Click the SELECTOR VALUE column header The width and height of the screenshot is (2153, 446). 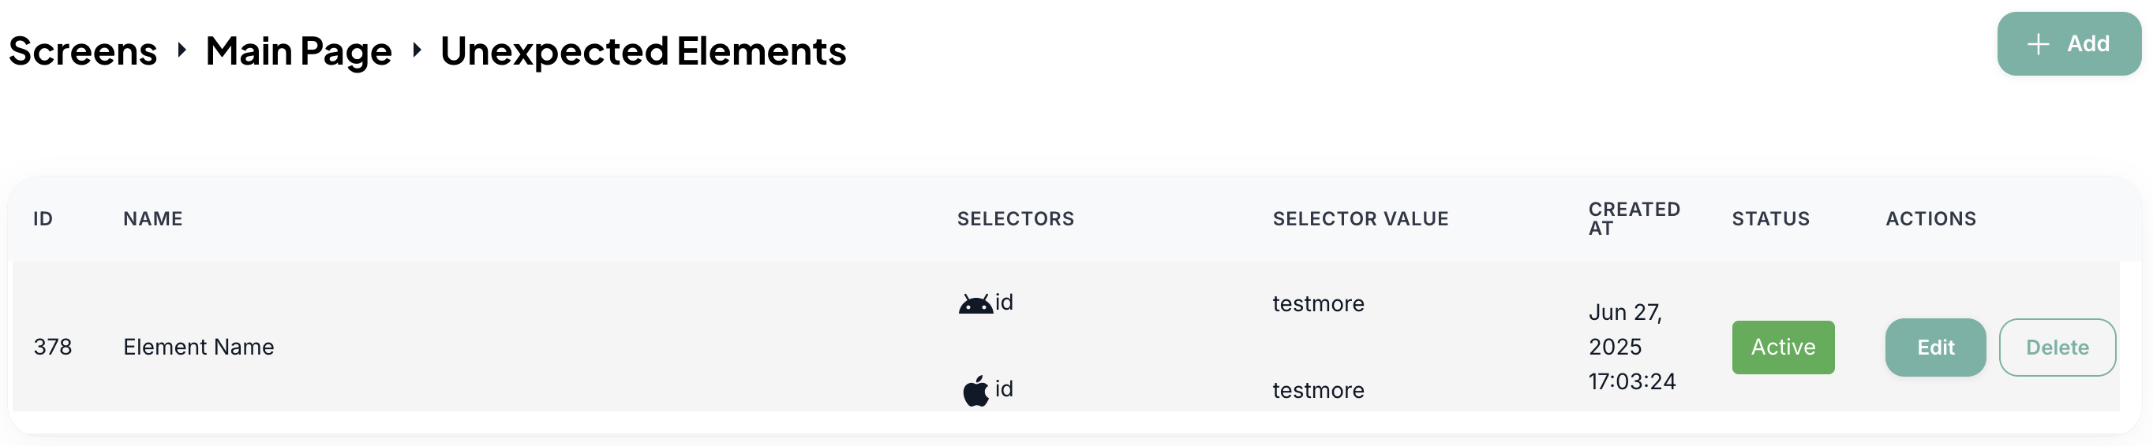coord(1360,219)
